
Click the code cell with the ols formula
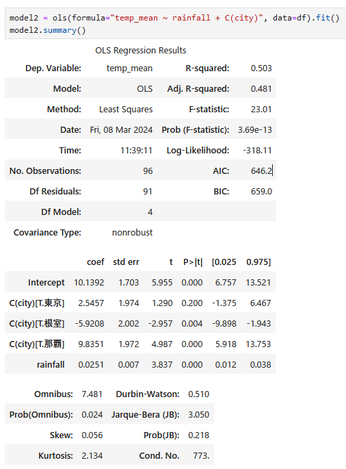pos(175,24)
